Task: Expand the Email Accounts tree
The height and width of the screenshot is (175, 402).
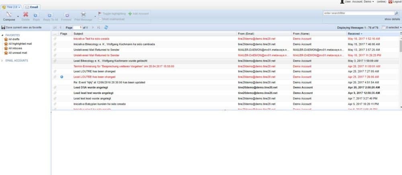Action: pyautogui.click(x=2, y=60)
